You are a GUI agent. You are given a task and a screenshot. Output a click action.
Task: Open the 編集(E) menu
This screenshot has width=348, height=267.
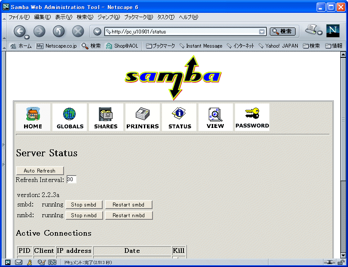[x=42, y=17]
